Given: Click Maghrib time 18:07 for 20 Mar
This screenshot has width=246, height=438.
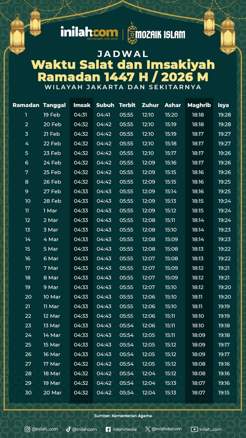Looking at the screenshot, I should click(x=198, y=393).
